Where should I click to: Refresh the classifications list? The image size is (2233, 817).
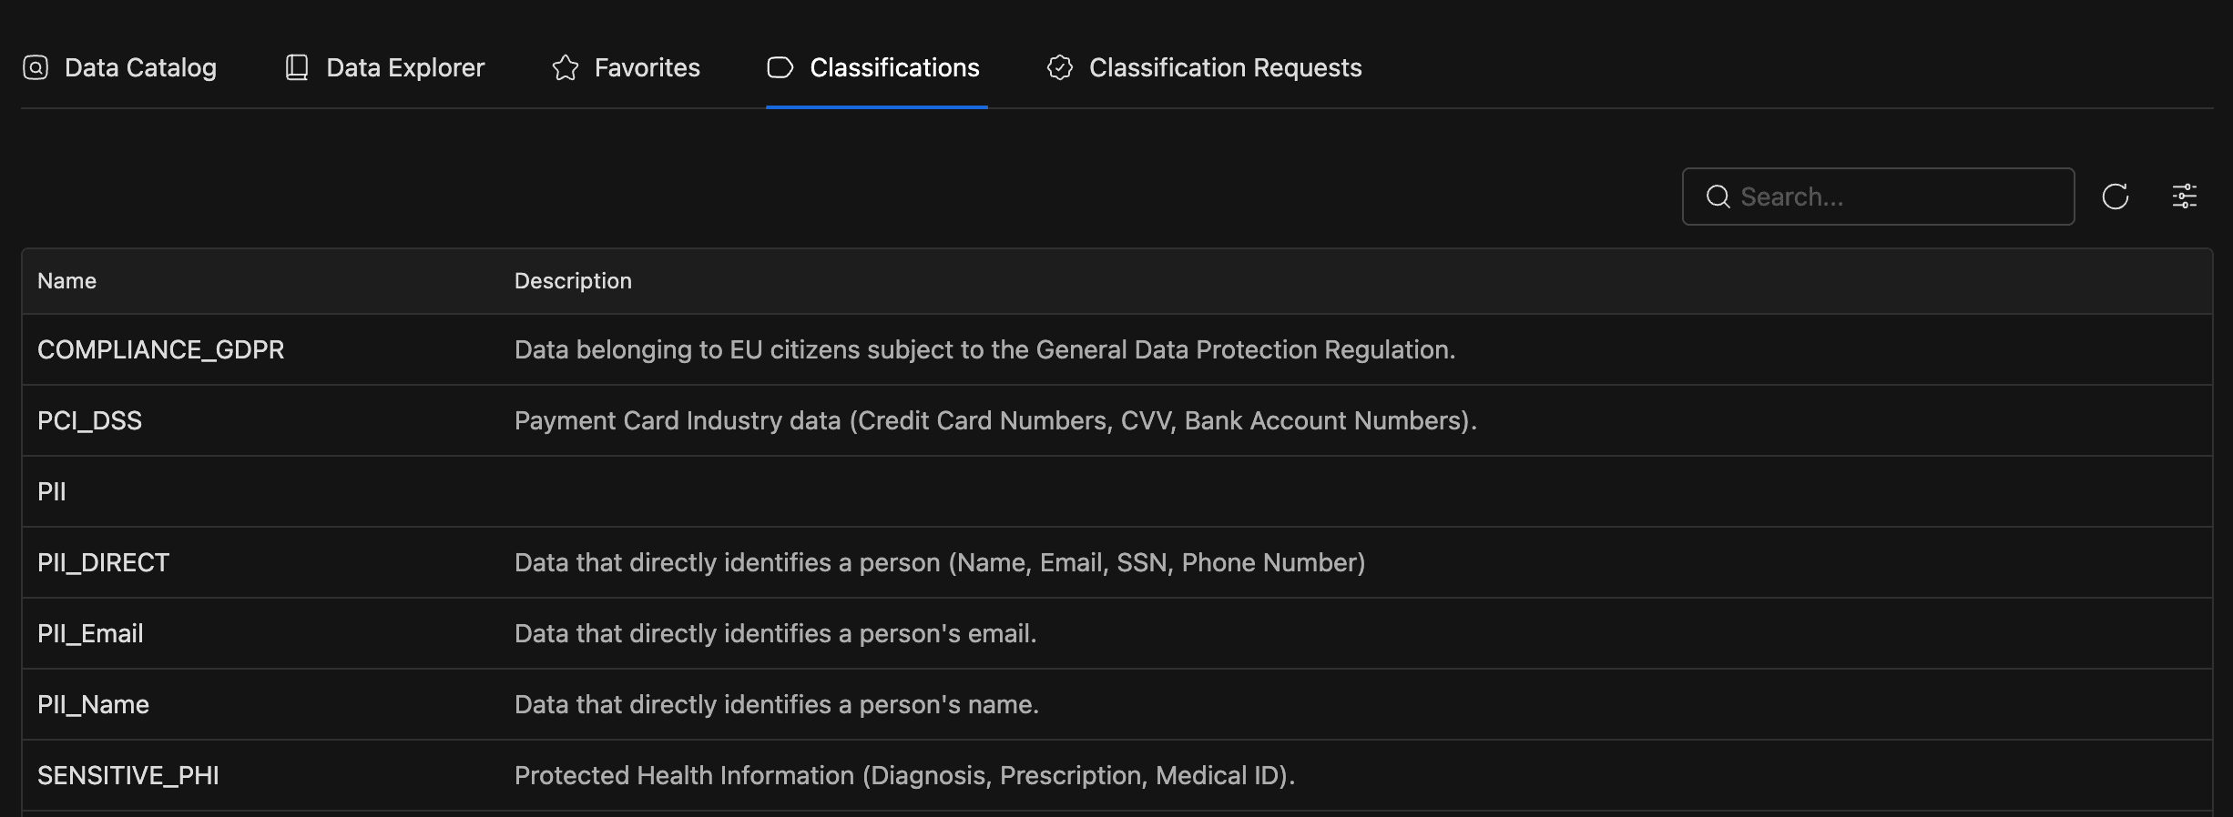coord(2116,197)
